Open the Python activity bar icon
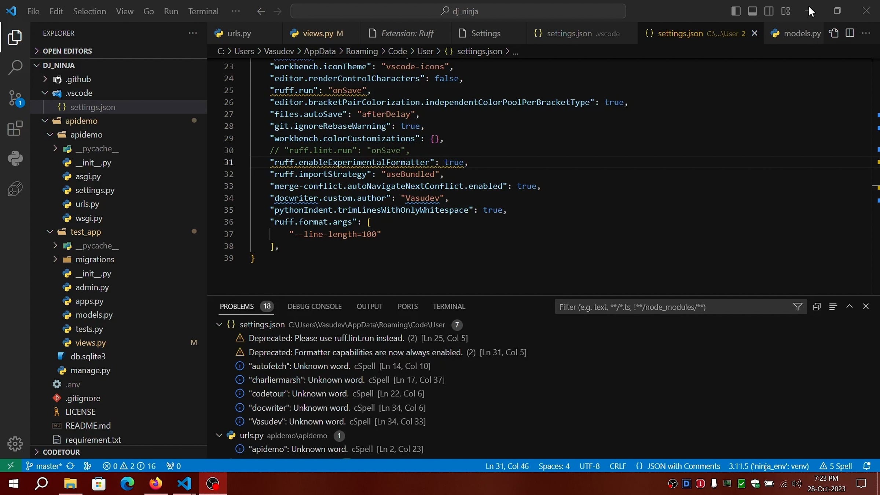The image size is (880, 495). [15, 158]
